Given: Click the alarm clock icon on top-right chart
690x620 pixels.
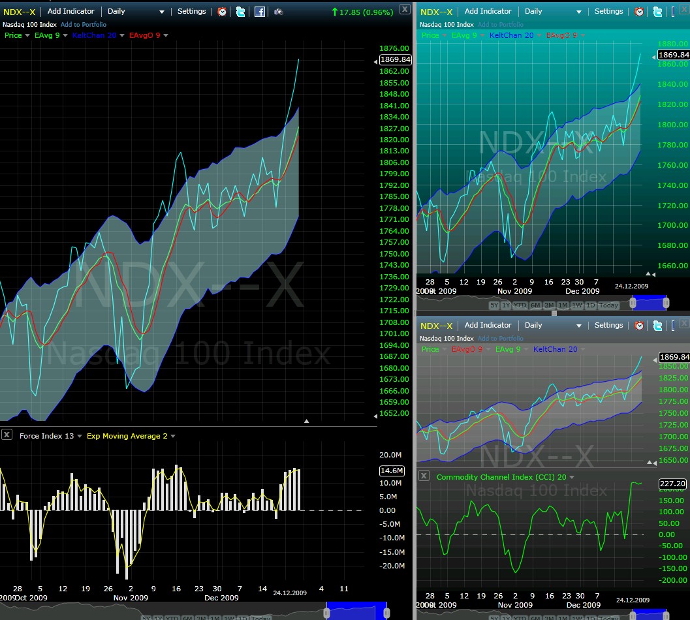Looking at the screenshot, I should [639, 11].
